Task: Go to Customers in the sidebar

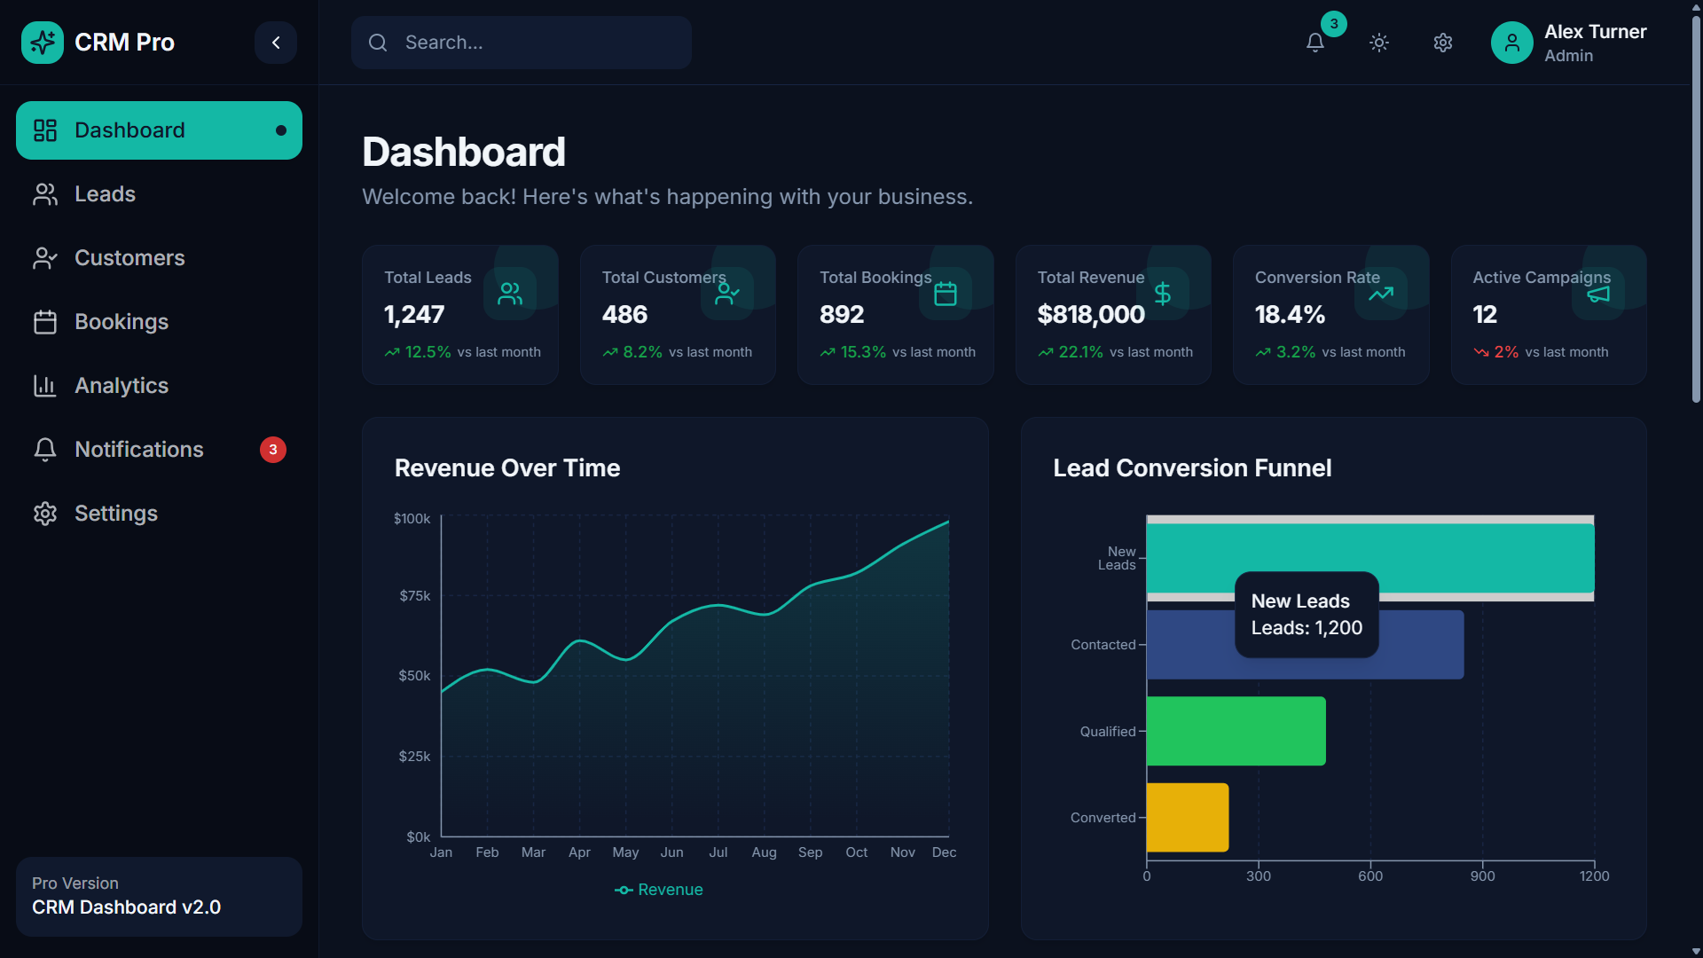Action: click(x=159, y=258)
